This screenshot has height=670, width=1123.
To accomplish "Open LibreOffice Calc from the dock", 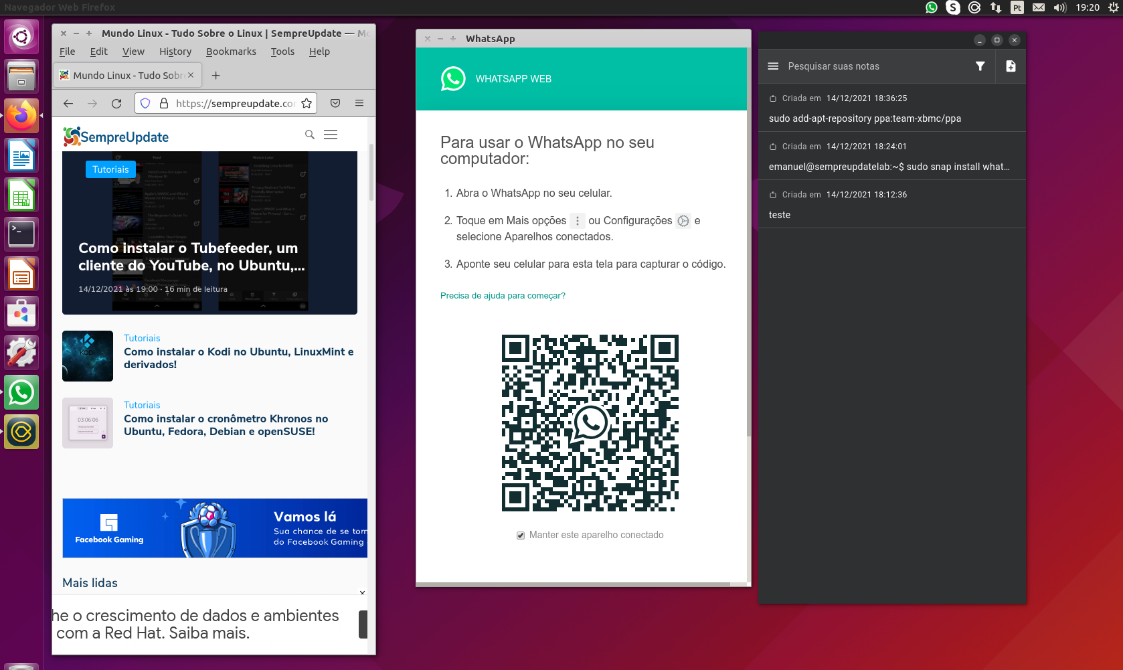I will 21,195.
